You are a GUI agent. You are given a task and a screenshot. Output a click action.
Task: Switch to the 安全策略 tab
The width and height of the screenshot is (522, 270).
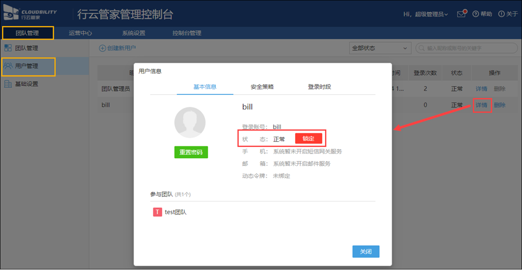pyautogui.click(x=262, y=87)
